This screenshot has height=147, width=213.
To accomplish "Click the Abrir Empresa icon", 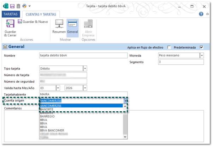I will [88, 28].
